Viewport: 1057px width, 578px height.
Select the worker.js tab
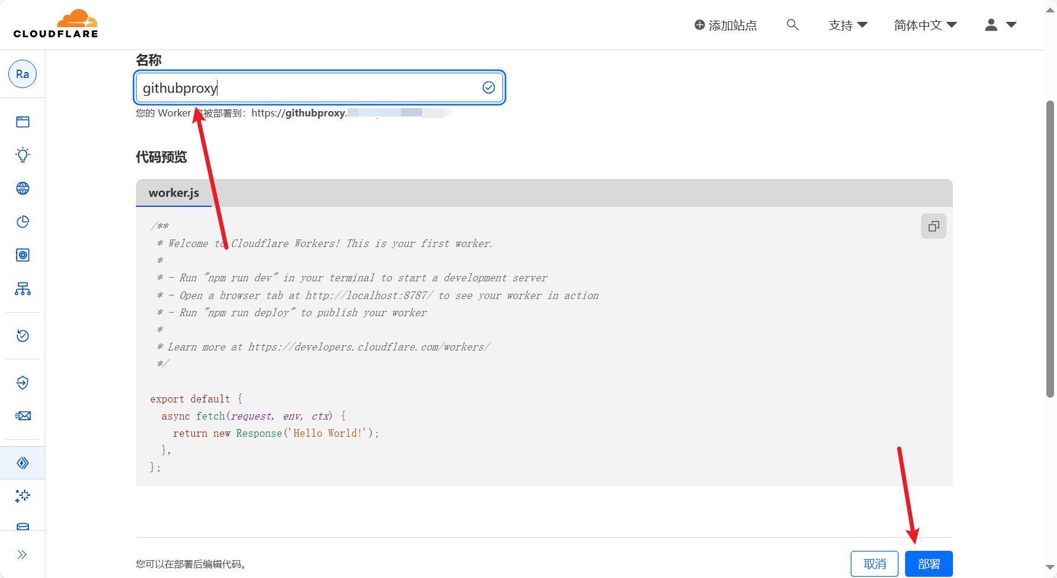[x=174, y=193]
